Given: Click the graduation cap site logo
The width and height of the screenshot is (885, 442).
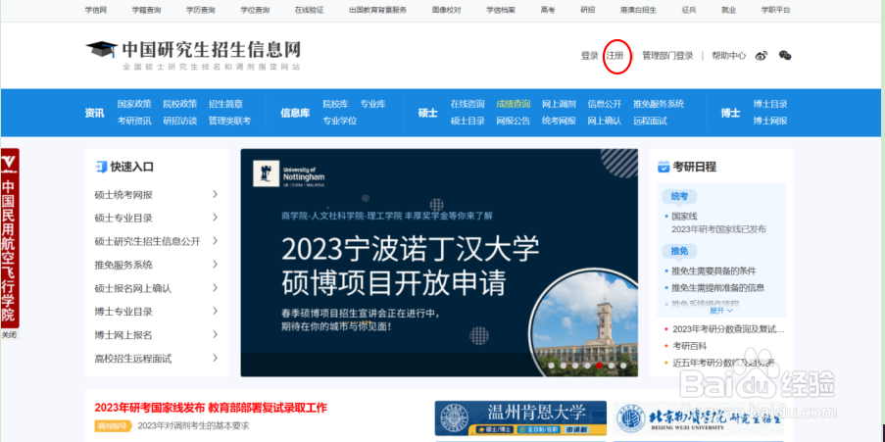Looking at the screenshot, I should click(102, 50).
